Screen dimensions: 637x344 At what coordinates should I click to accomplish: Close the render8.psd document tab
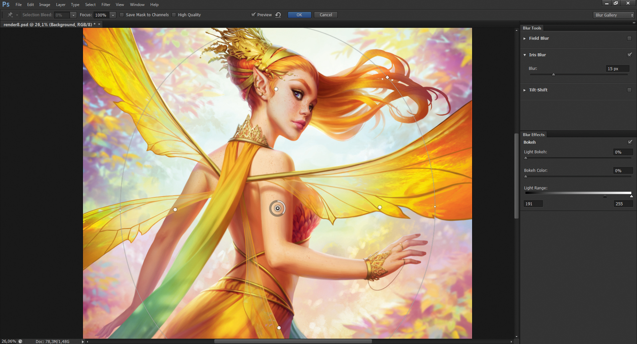click(99, 24)
